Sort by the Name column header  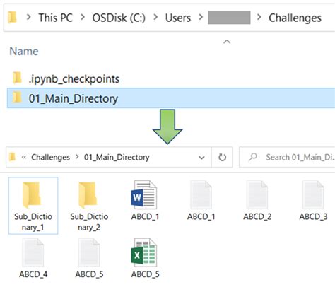coord(24,51)
